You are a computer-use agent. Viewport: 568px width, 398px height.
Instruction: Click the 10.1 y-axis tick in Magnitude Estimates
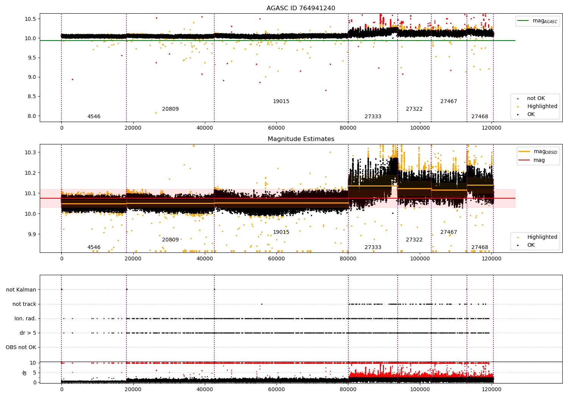click(30, 193)
